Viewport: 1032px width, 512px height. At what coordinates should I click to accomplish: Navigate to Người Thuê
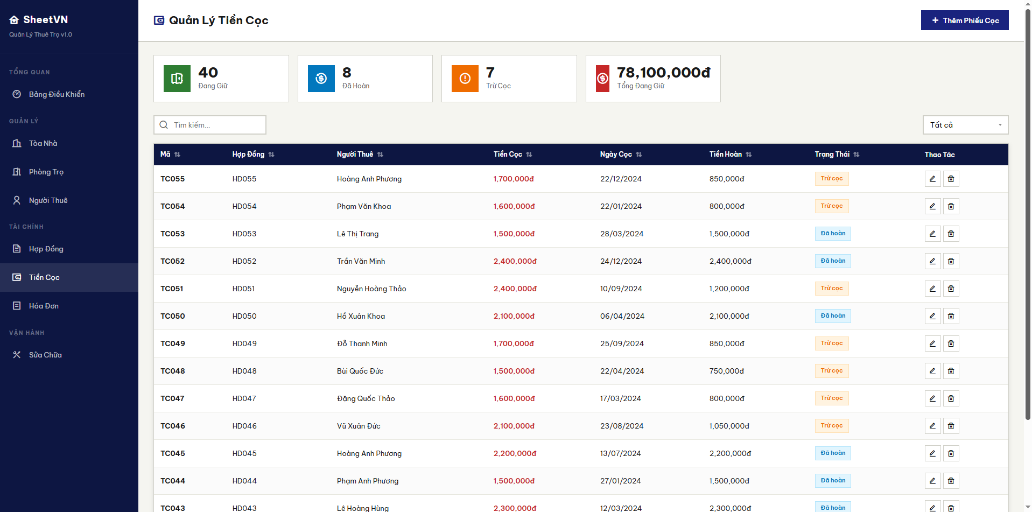coord(69,200)
